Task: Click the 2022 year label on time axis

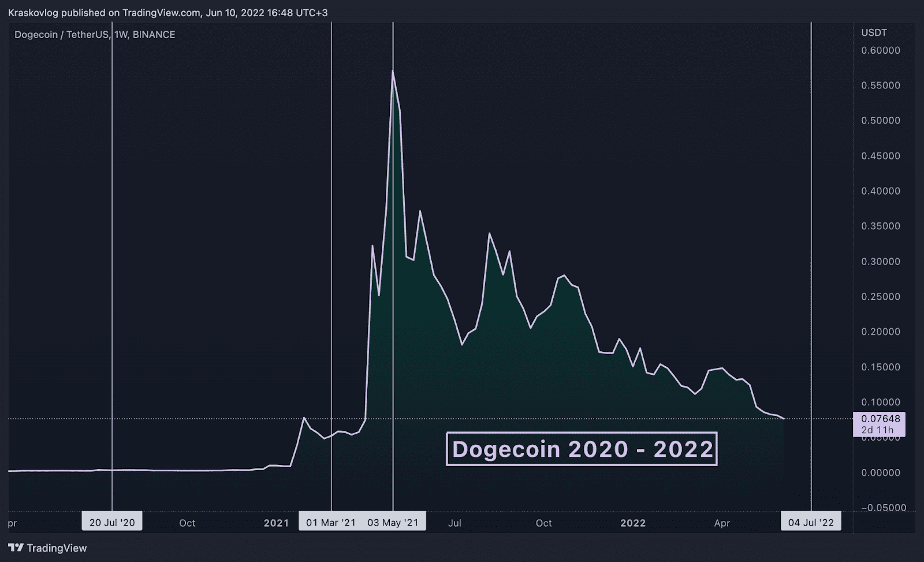Action: tap(633, 523)
